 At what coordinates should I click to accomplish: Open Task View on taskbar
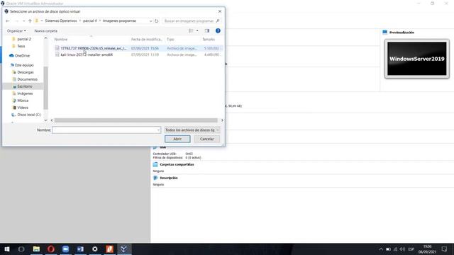point(21,249)
